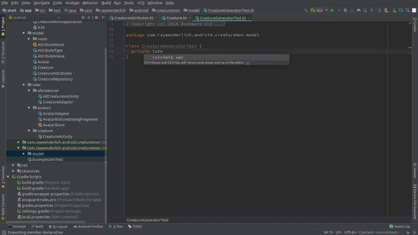Open the Android Profiler tool window
This screenshot has height=235, width=418.
(88, 227)
